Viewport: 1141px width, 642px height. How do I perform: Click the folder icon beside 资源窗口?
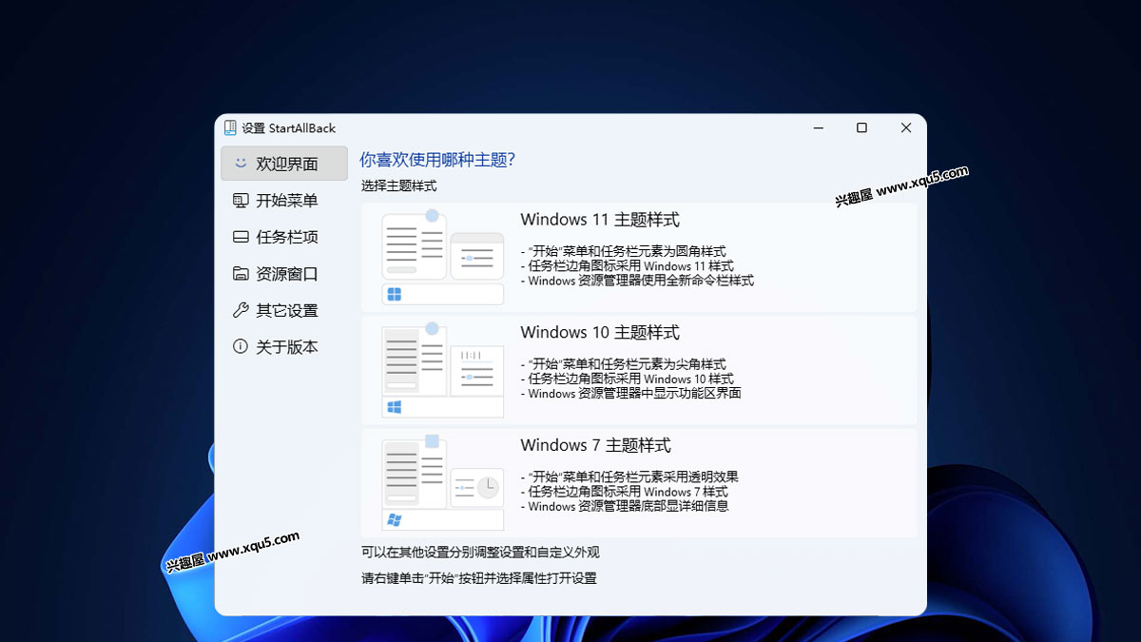(x=241, y=274)
